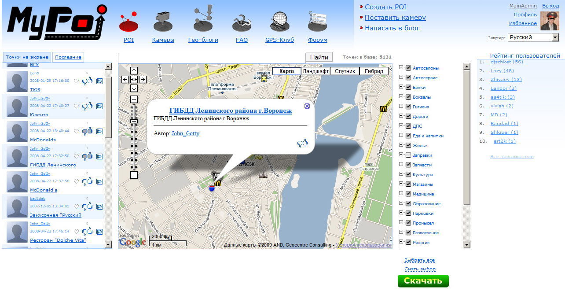Viewport: 565px width, 295px height.
Task: Click the Найти search button
Action: (x=319, y=57)
